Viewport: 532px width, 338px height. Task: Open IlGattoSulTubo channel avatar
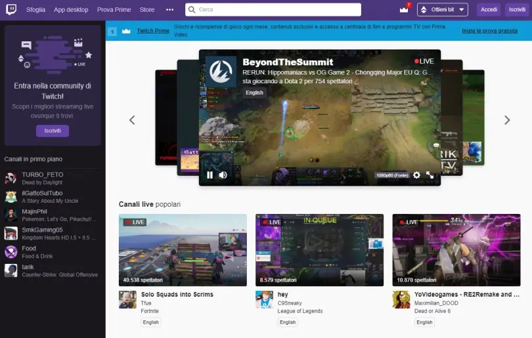11,197
